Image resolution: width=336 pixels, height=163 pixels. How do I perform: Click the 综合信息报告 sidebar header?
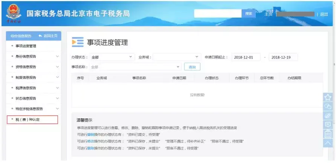click(x=21, y=36)
